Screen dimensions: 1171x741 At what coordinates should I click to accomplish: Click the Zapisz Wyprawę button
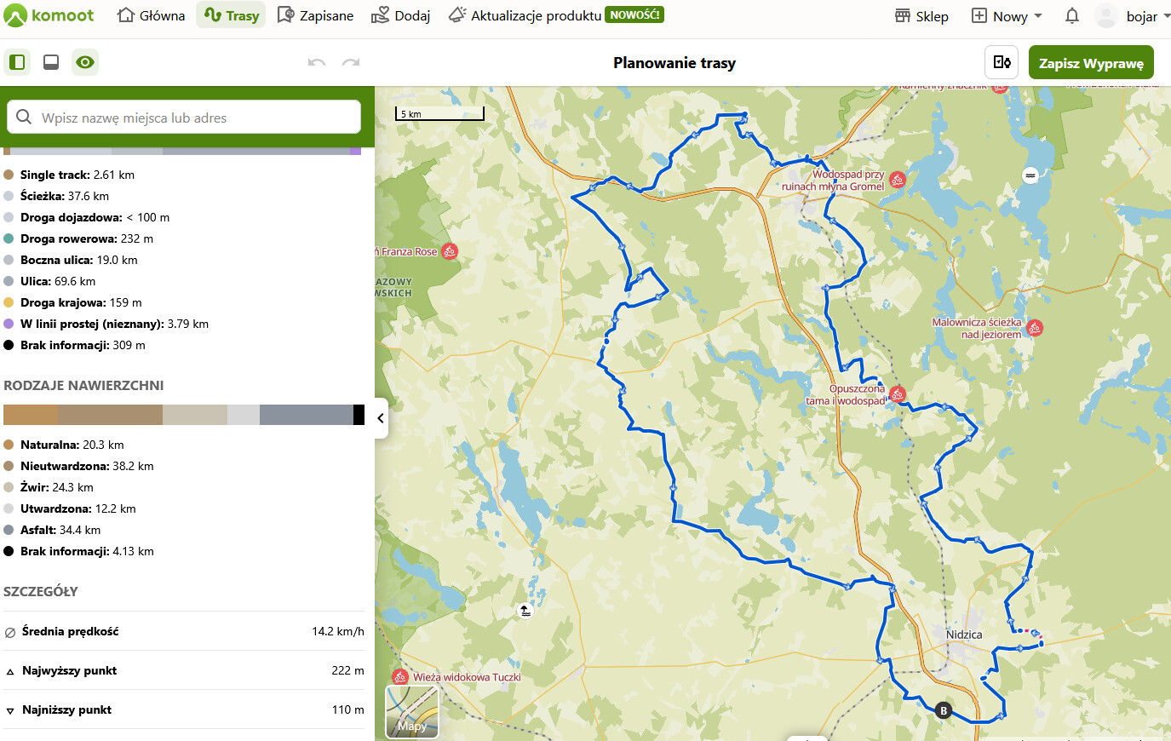tap(1091, 62)
